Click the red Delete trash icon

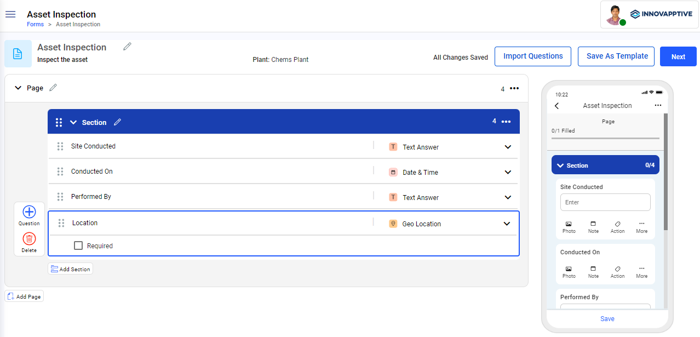(x=29, y=239)
